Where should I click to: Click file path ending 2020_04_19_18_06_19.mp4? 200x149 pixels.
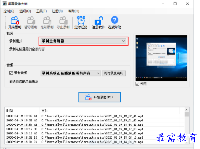coord(92,138)
